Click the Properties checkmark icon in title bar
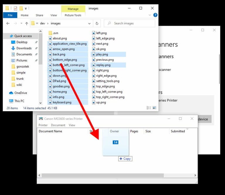225x195 pixels. coord(15,8)
